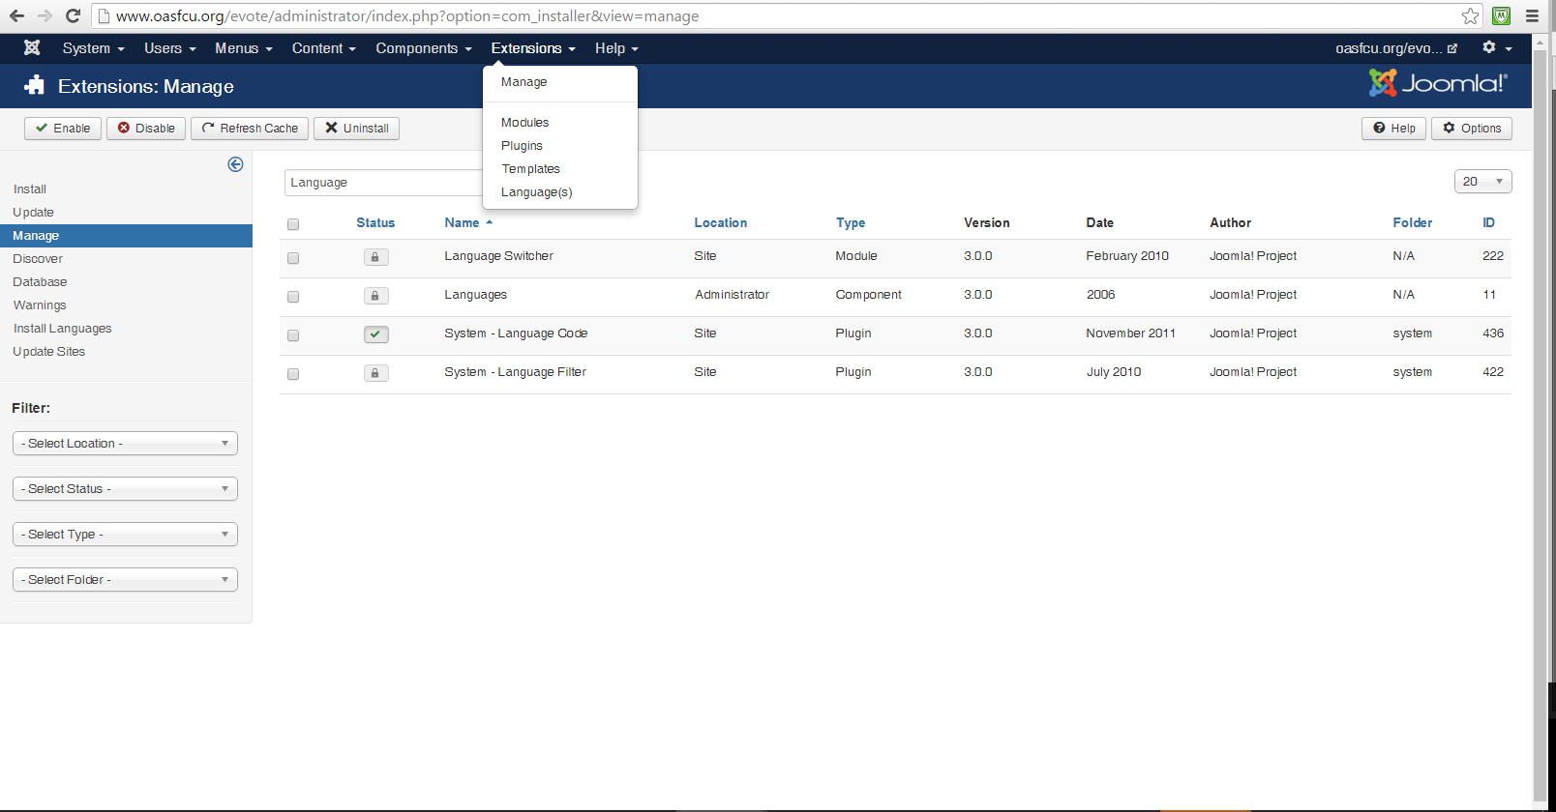
Task: Open the Users menu
Action: tap(169, 48)
